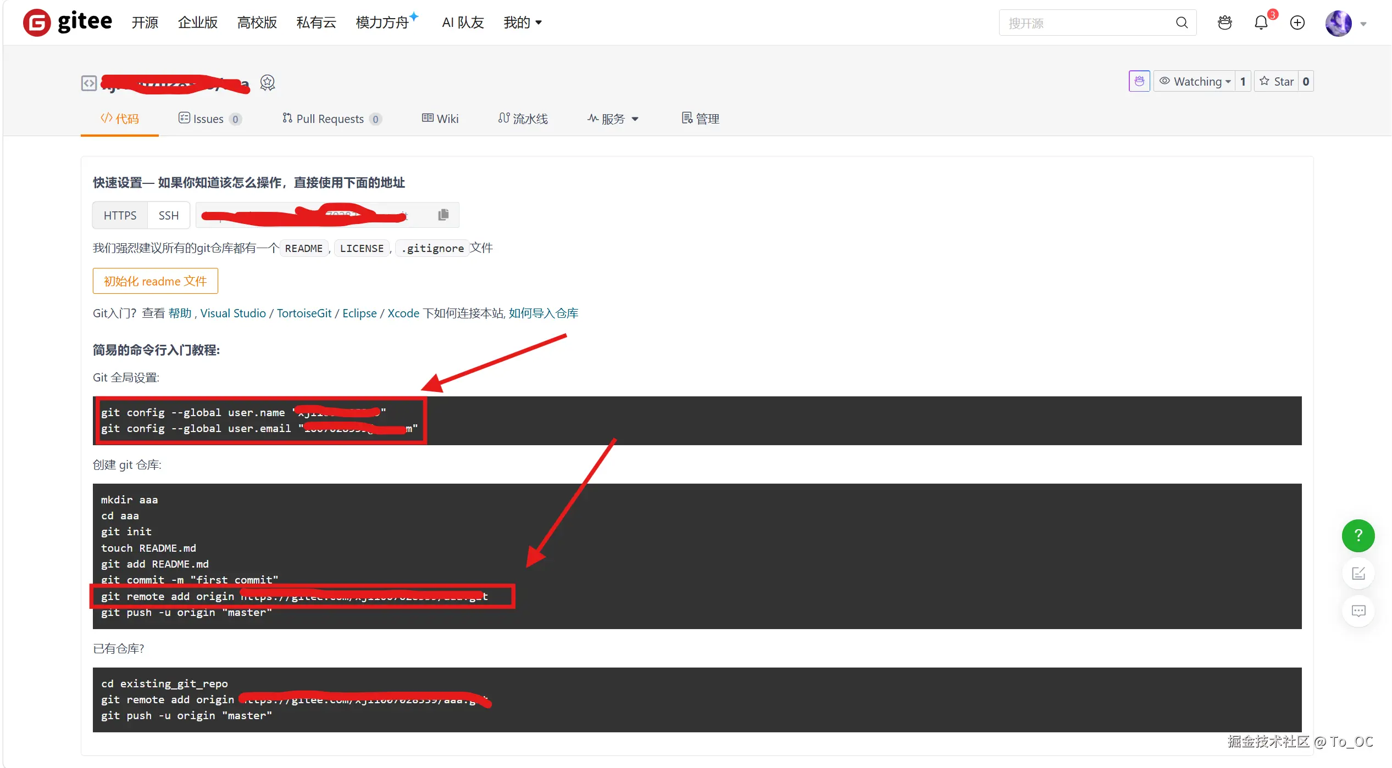Click the 'git init' command line

coord(126,531)
